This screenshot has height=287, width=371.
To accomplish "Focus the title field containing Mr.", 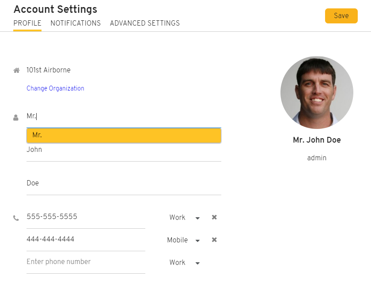I will click(124, 116).
